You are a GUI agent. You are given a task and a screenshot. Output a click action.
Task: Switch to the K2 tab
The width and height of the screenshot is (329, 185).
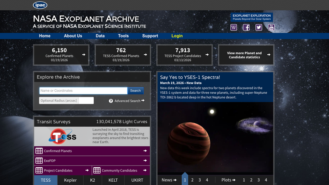point(93,180)
